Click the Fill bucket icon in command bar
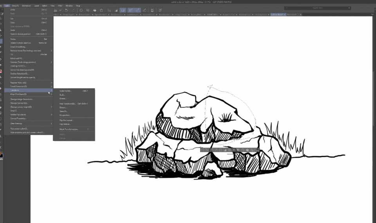 (95, 10)
